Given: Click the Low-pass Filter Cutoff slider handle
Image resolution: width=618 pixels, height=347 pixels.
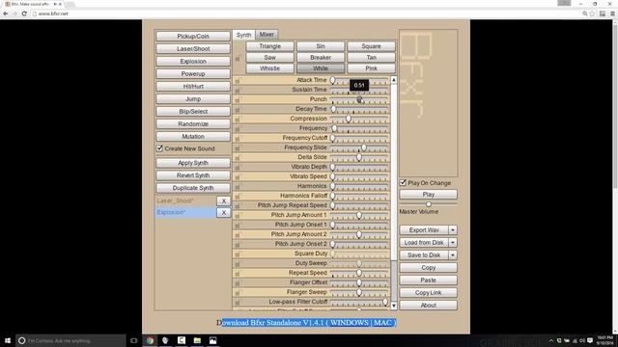Looking at the screenshot, I should tap(385, 302).
